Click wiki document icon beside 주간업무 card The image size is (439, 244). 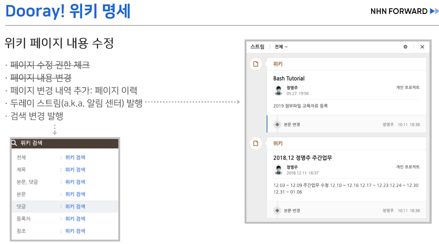coord(256,143)
